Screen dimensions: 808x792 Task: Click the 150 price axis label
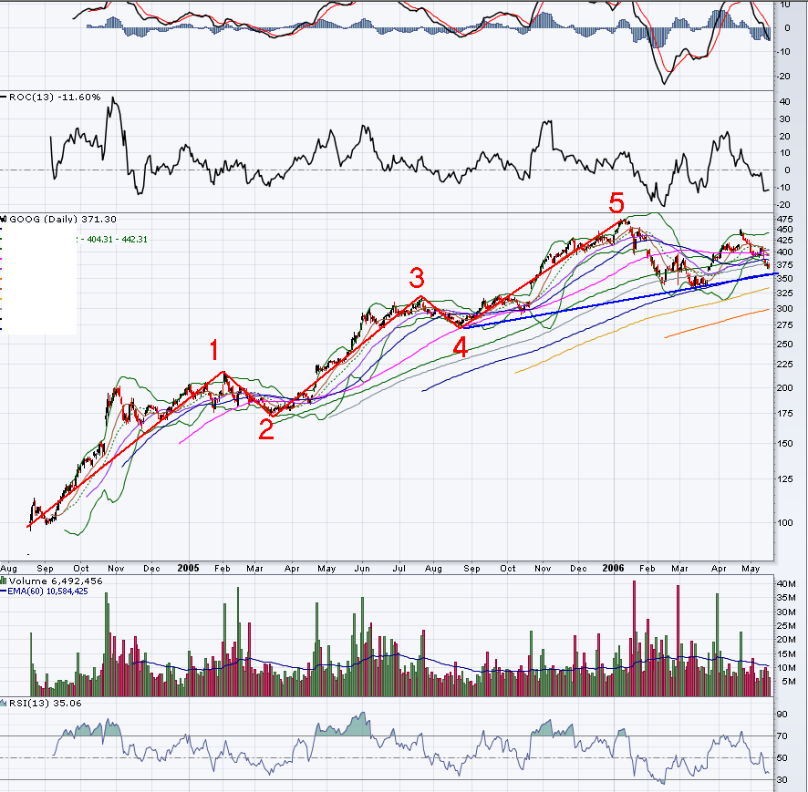tap(785, 443)
